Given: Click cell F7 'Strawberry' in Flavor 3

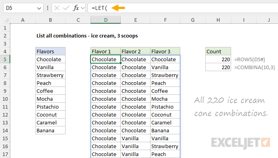Looking at the screenshot, I should click(165, 75).
